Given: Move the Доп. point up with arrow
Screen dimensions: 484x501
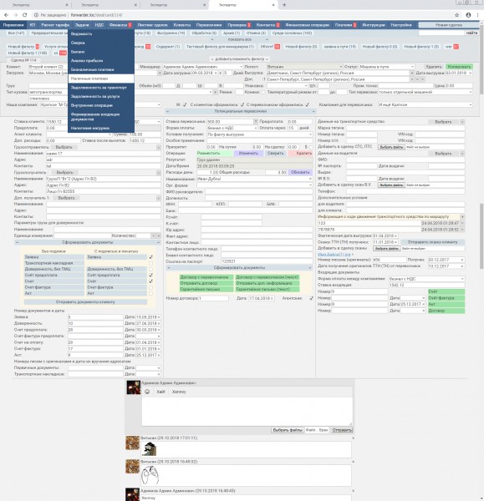Looking at the screenshot, I should (417, 79).
